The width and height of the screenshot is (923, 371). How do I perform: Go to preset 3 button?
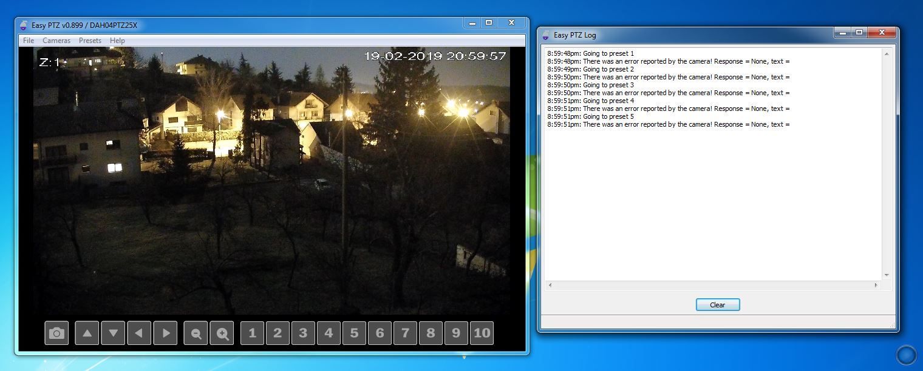(x=303, y=333)
